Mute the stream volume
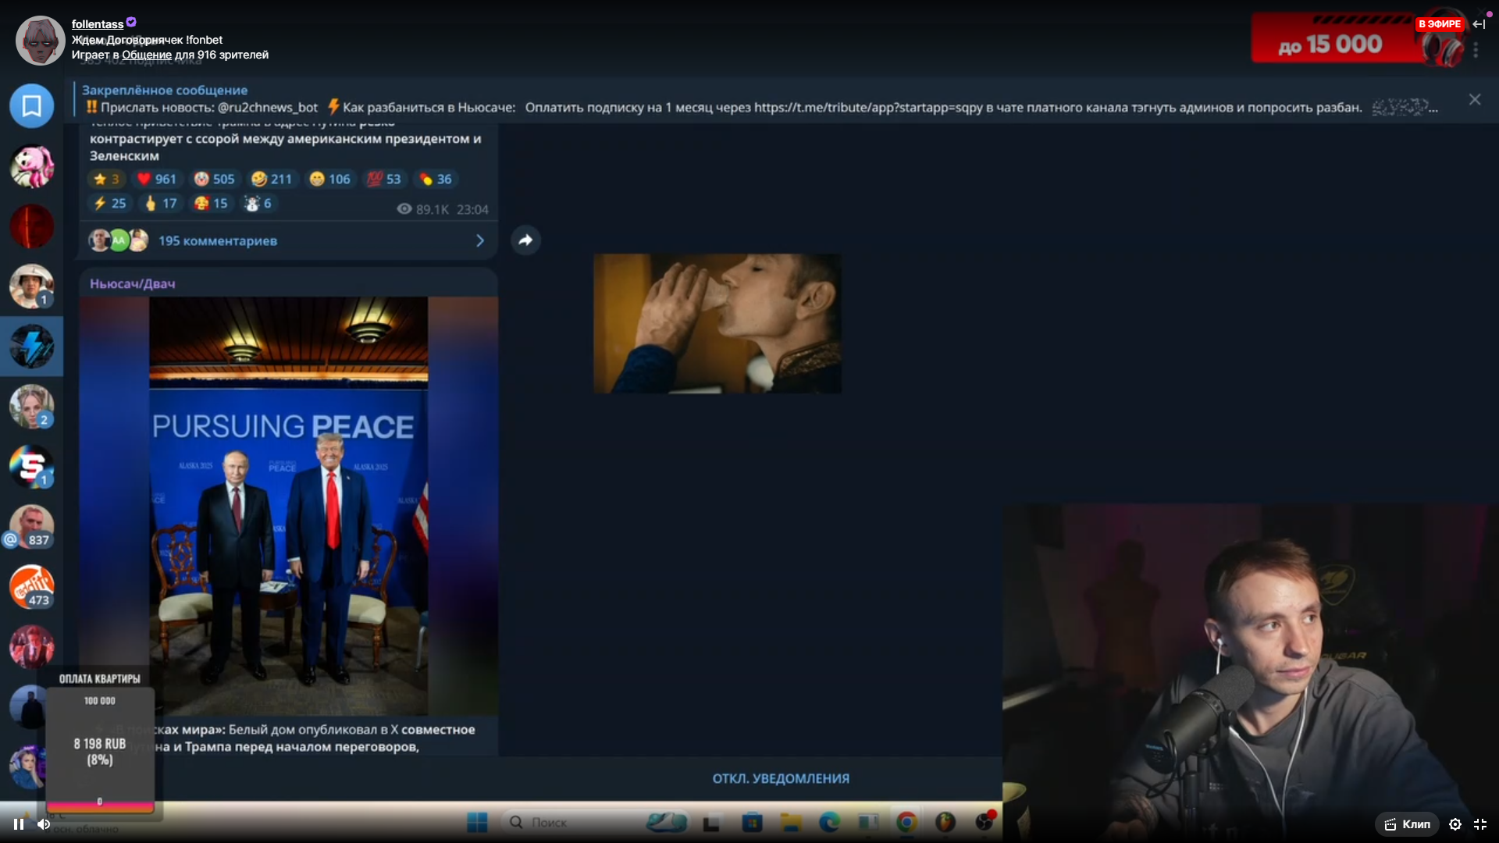Image resolution: width=1499 pixels, height=843 pixels. click(44, 824)
